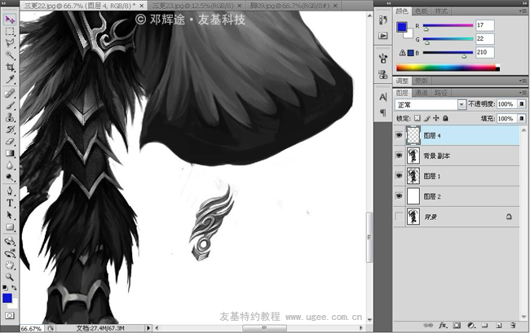Image resolution: width=530 pixels, height=333 pixels.
Task: Select the Gradient tool
Action: [x=10, y=154]
